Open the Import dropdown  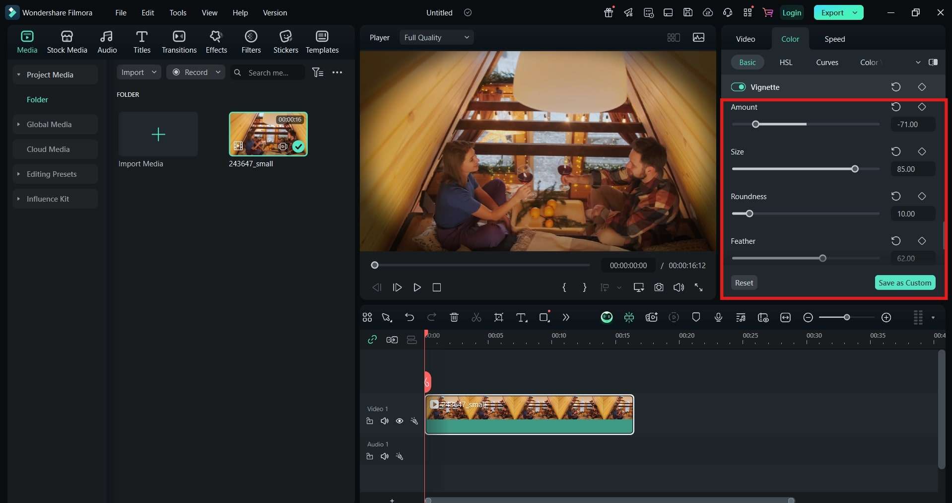[138, 72]
